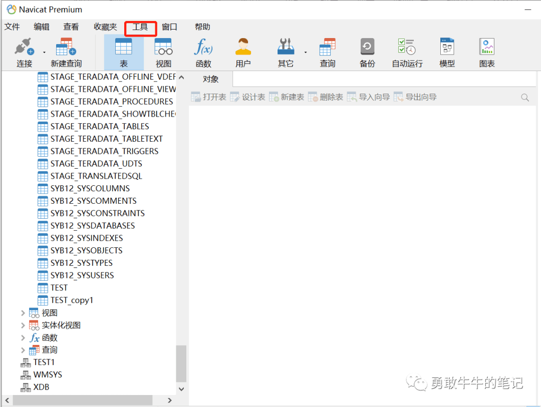Expand the 视图 tree node
This screenshot has height=407, width=541.
(23, 313)
